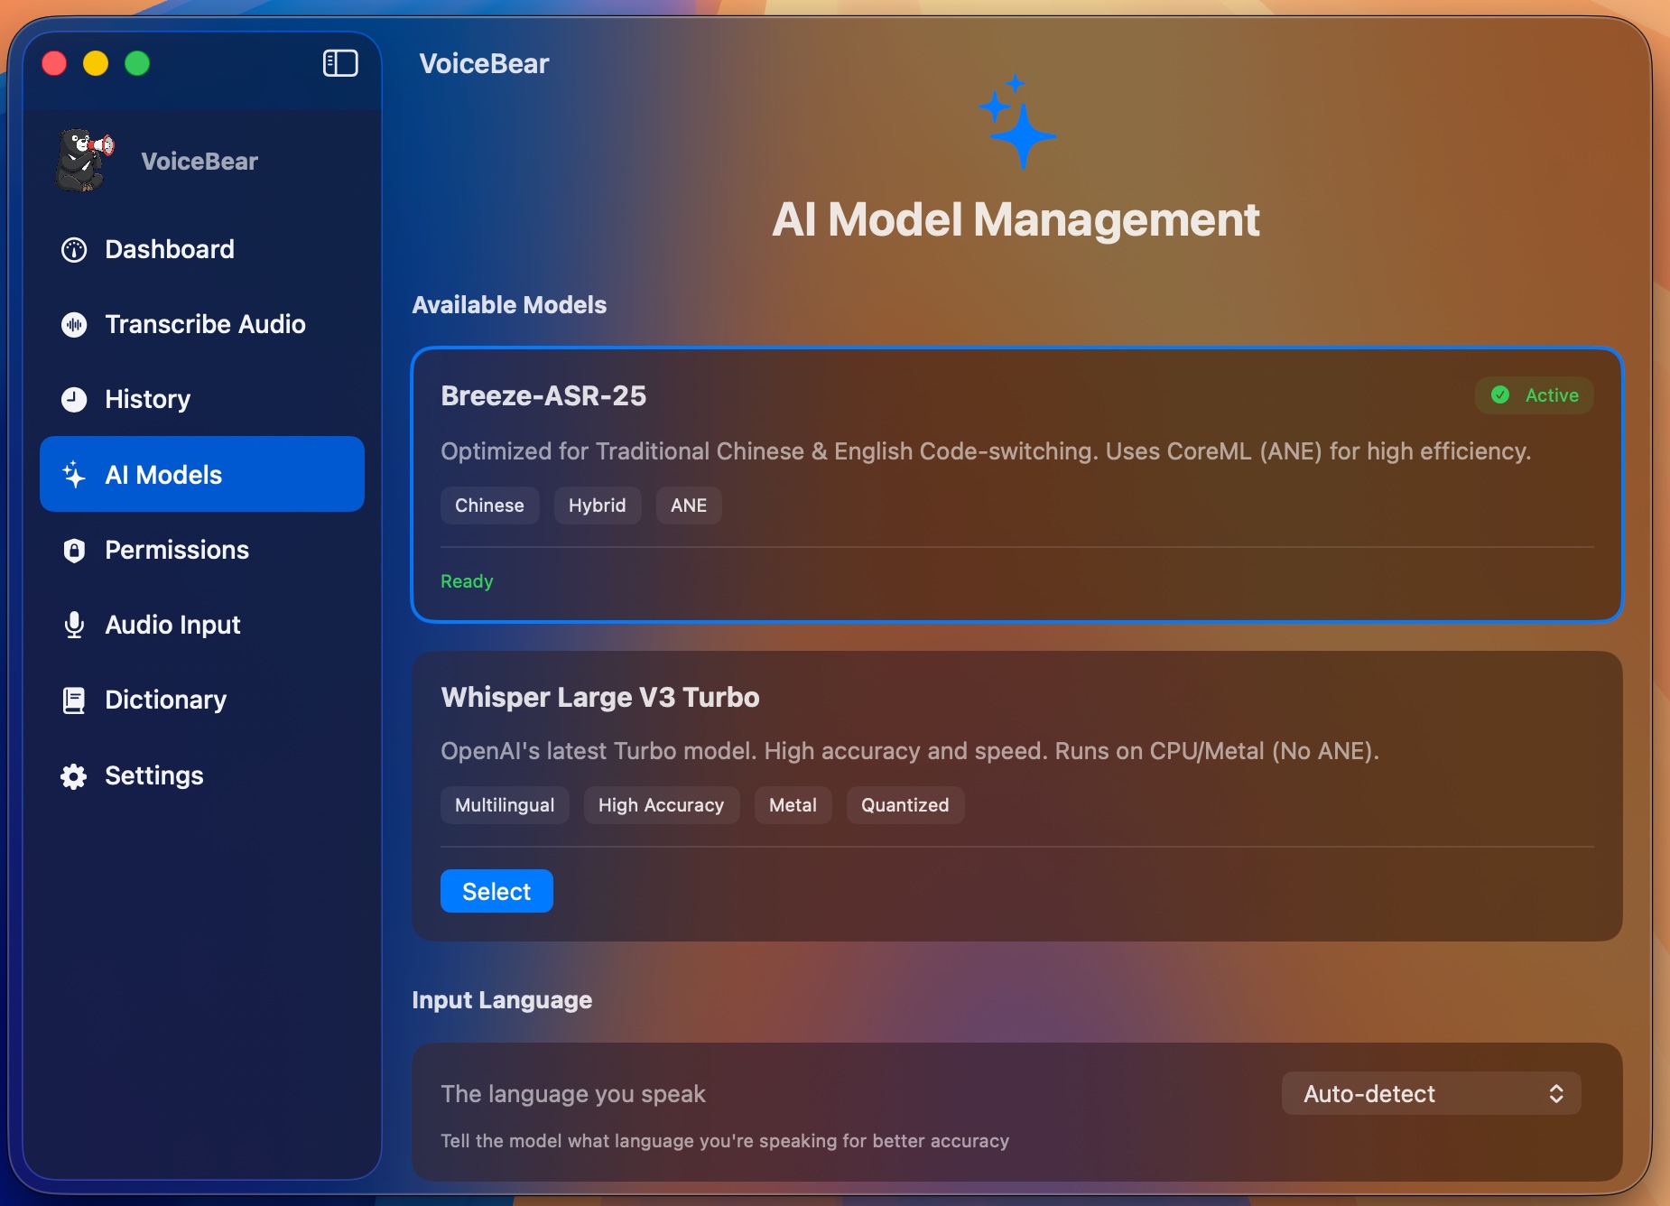The height and width of the screenshot is (1206, 1670).
Task: Toggle the sidebar panel visibility
Action: [340, 62]
